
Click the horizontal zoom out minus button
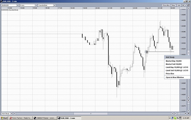(x=175, y=114)
